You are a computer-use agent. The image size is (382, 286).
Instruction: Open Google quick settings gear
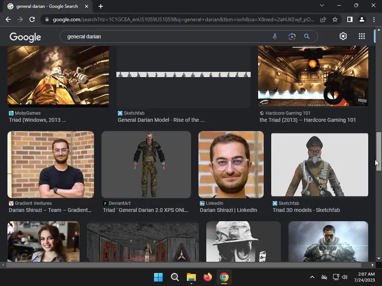click(x=343, y=36)
